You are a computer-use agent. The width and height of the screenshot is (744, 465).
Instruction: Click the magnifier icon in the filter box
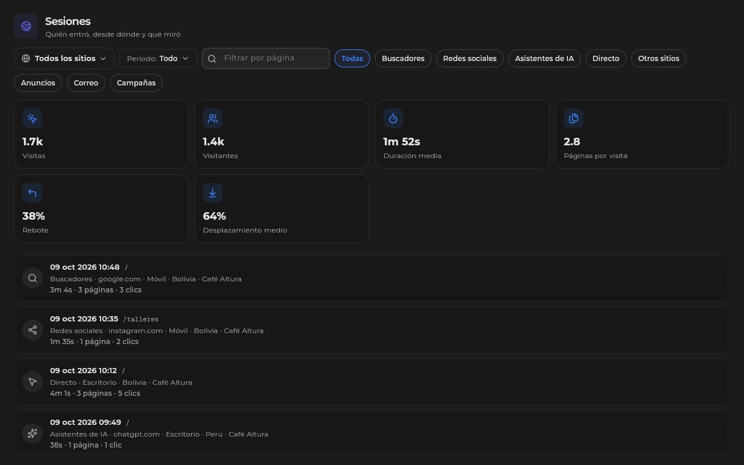(212, 59)
